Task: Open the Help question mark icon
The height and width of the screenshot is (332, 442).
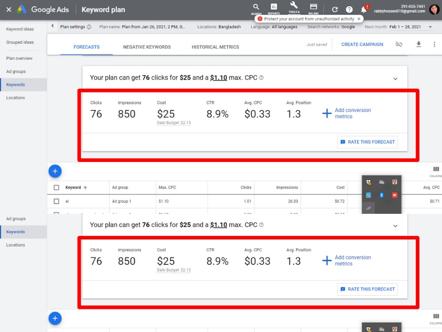Action: (349, 10)
